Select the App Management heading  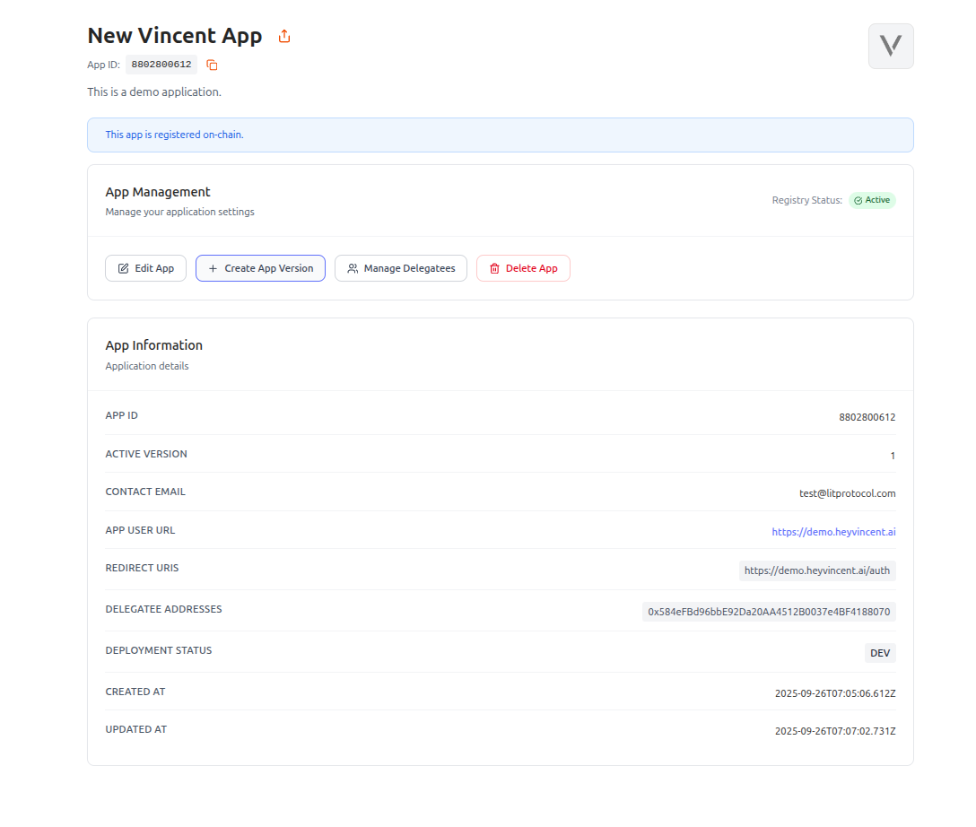click(158, 192)
